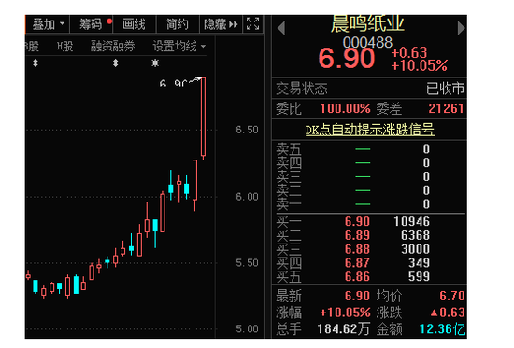Click the 买三 volume 3000
514x348 pixels.
click(415, 249)
